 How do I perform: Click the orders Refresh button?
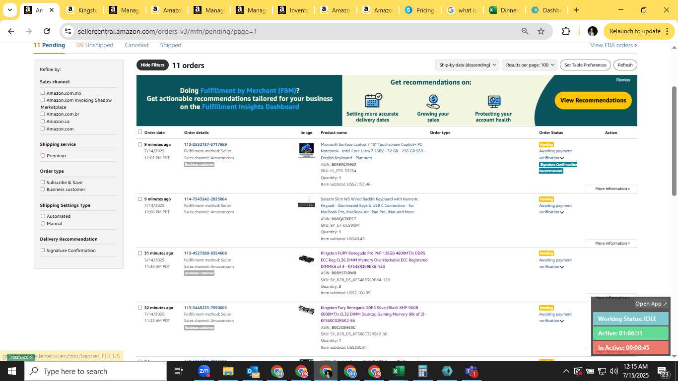(625, 65)
